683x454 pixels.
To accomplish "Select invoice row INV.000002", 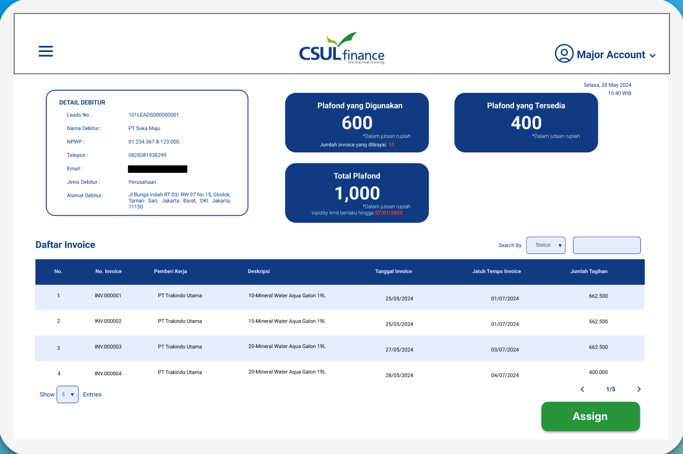I will 340,322.
